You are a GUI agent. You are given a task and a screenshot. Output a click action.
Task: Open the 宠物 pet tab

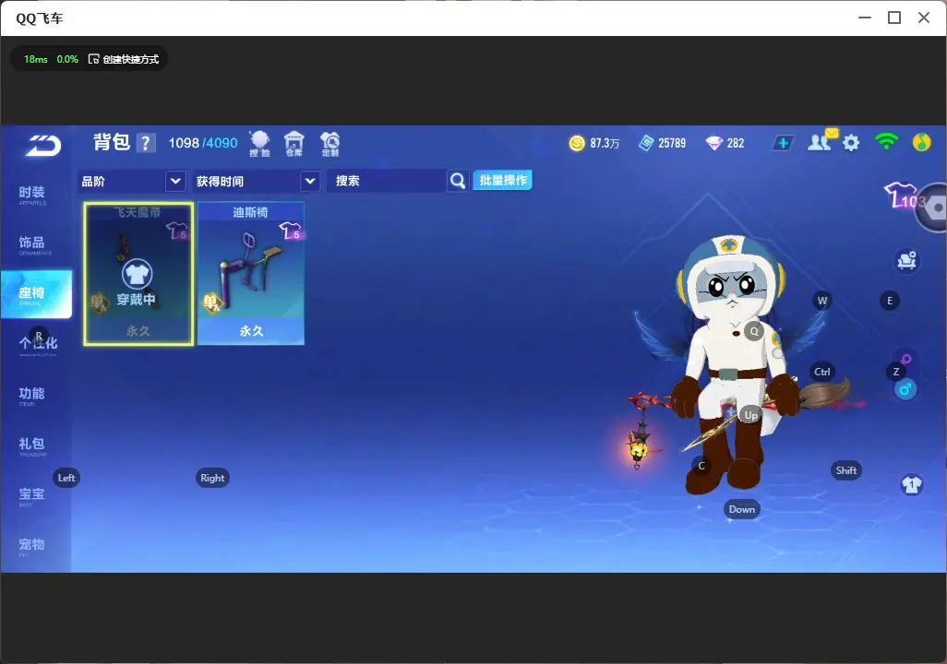click(x=32, y=546)
